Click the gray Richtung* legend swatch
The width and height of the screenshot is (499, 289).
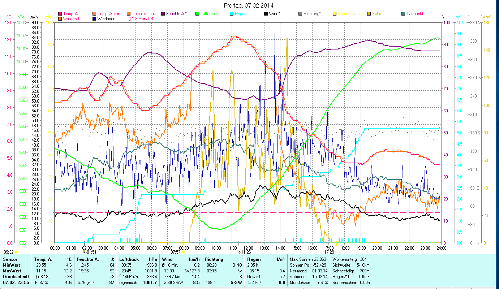[300, 14]
